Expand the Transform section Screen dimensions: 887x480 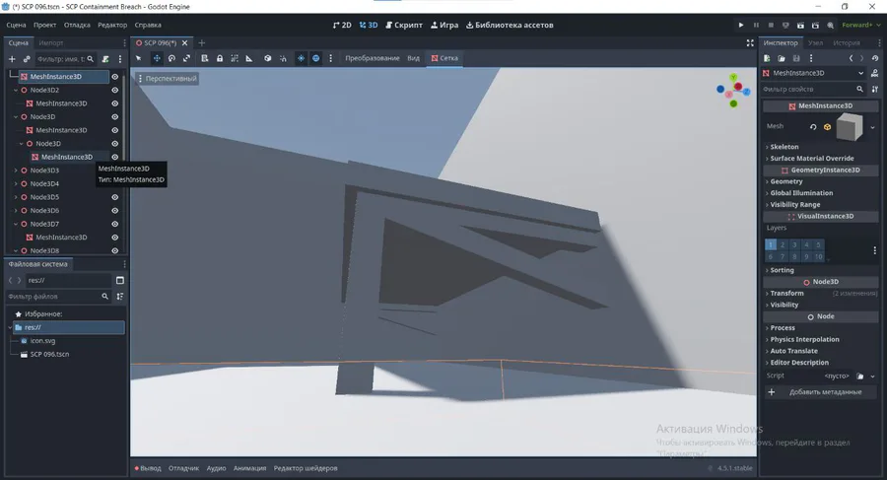click(x=820, y=293)
